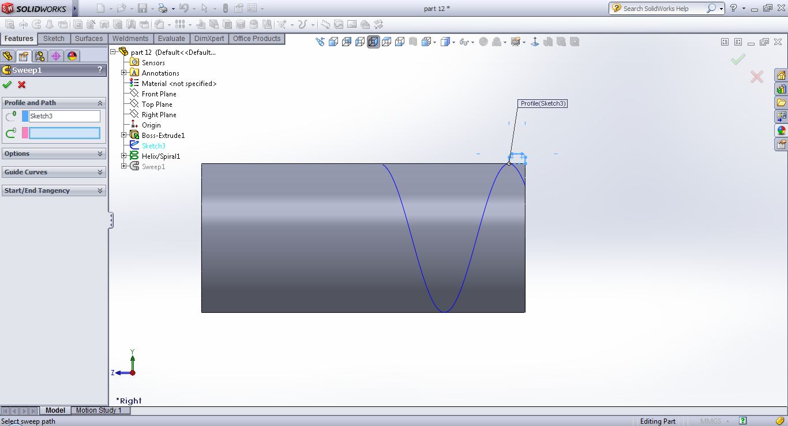Accept the Sweep1 feature with green checkmark
Image resolution: width=788 pixels, height=426 pixels.
tap(7, 85)
